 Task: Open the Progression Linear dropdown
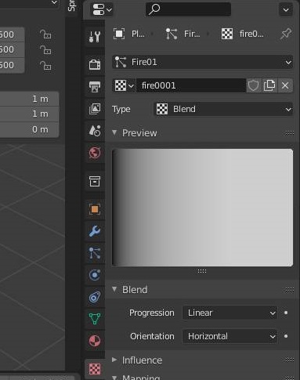click(x=230, y=313)
